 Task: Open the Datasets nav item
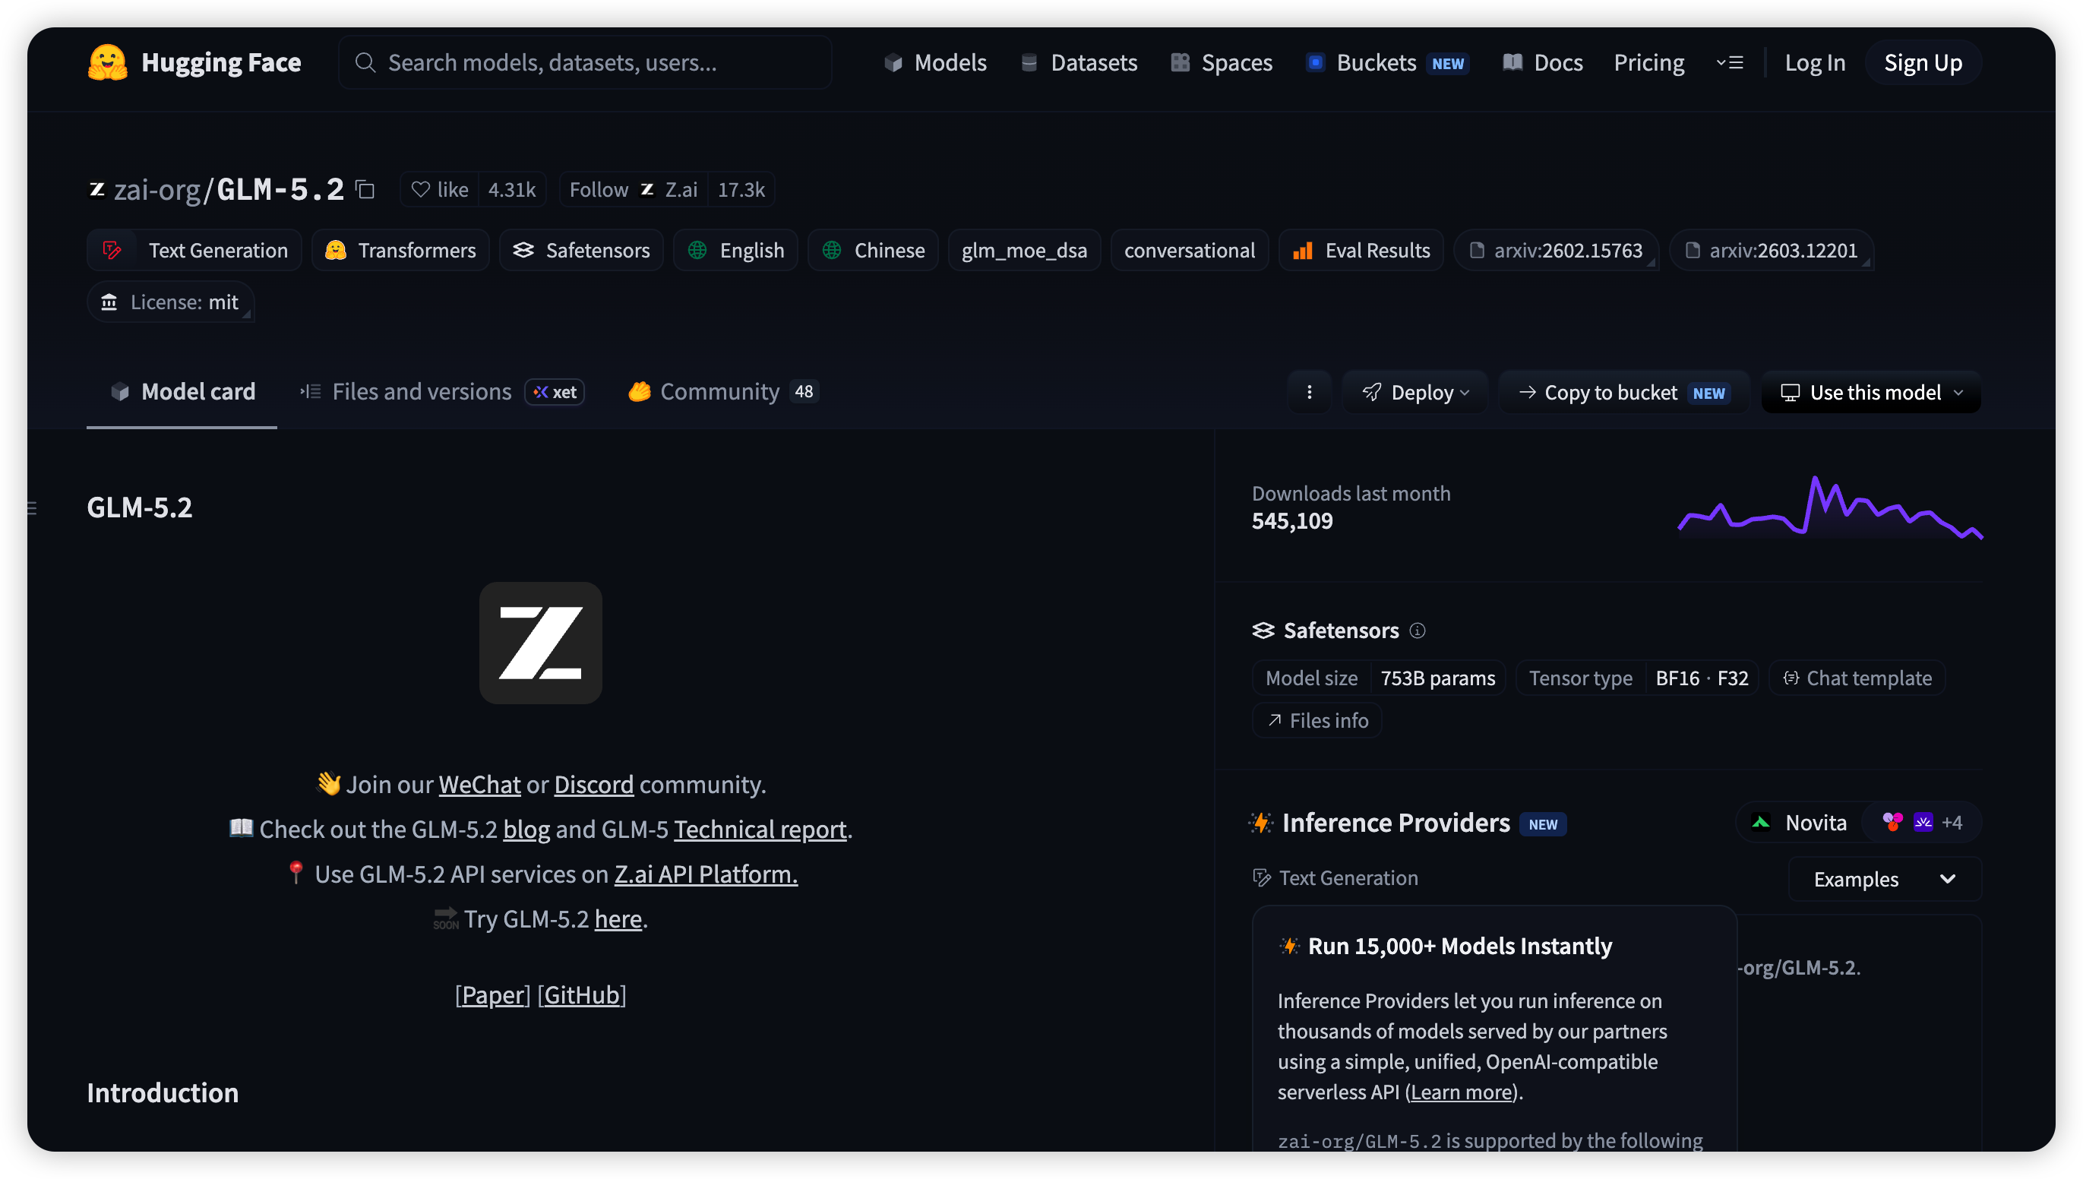coord(1078,62)
